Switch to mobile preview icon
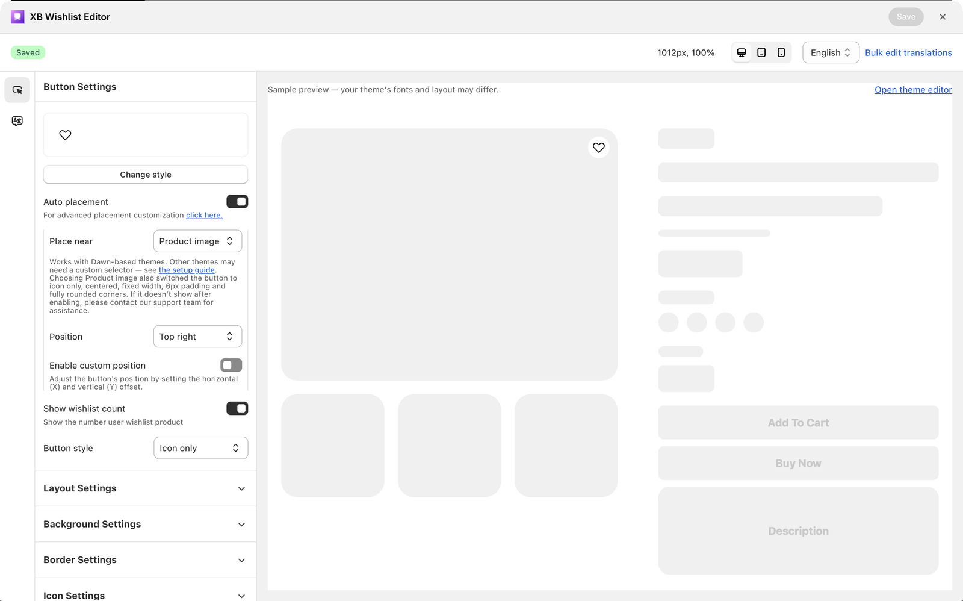The width and height of the screenshot is (963, 601). (x=781, y=52)
